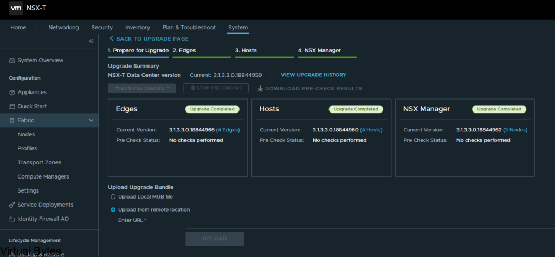
Task: Click the Edges card title
Action: [126, 109]
